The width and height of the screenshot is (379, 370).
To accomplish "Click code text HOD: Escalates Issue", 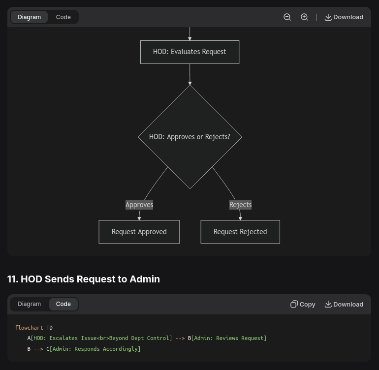I will (65, 338).
